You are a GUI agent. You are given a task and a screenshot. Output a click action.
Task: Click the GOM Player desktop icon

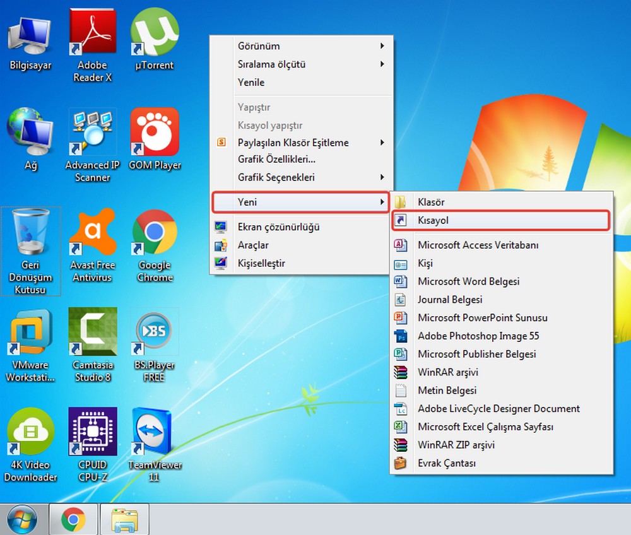(x=154, y=132)
